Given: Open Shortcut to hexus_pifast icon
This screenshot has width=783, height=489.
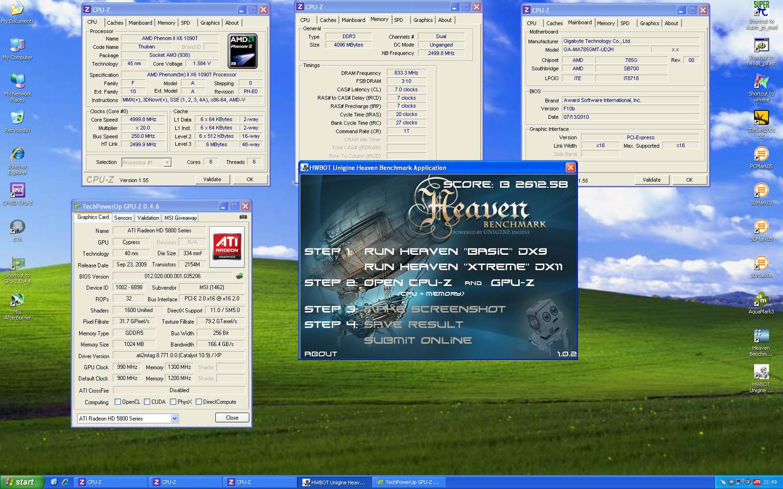Looking at the screenshot, I should click(x=761, y=52).
